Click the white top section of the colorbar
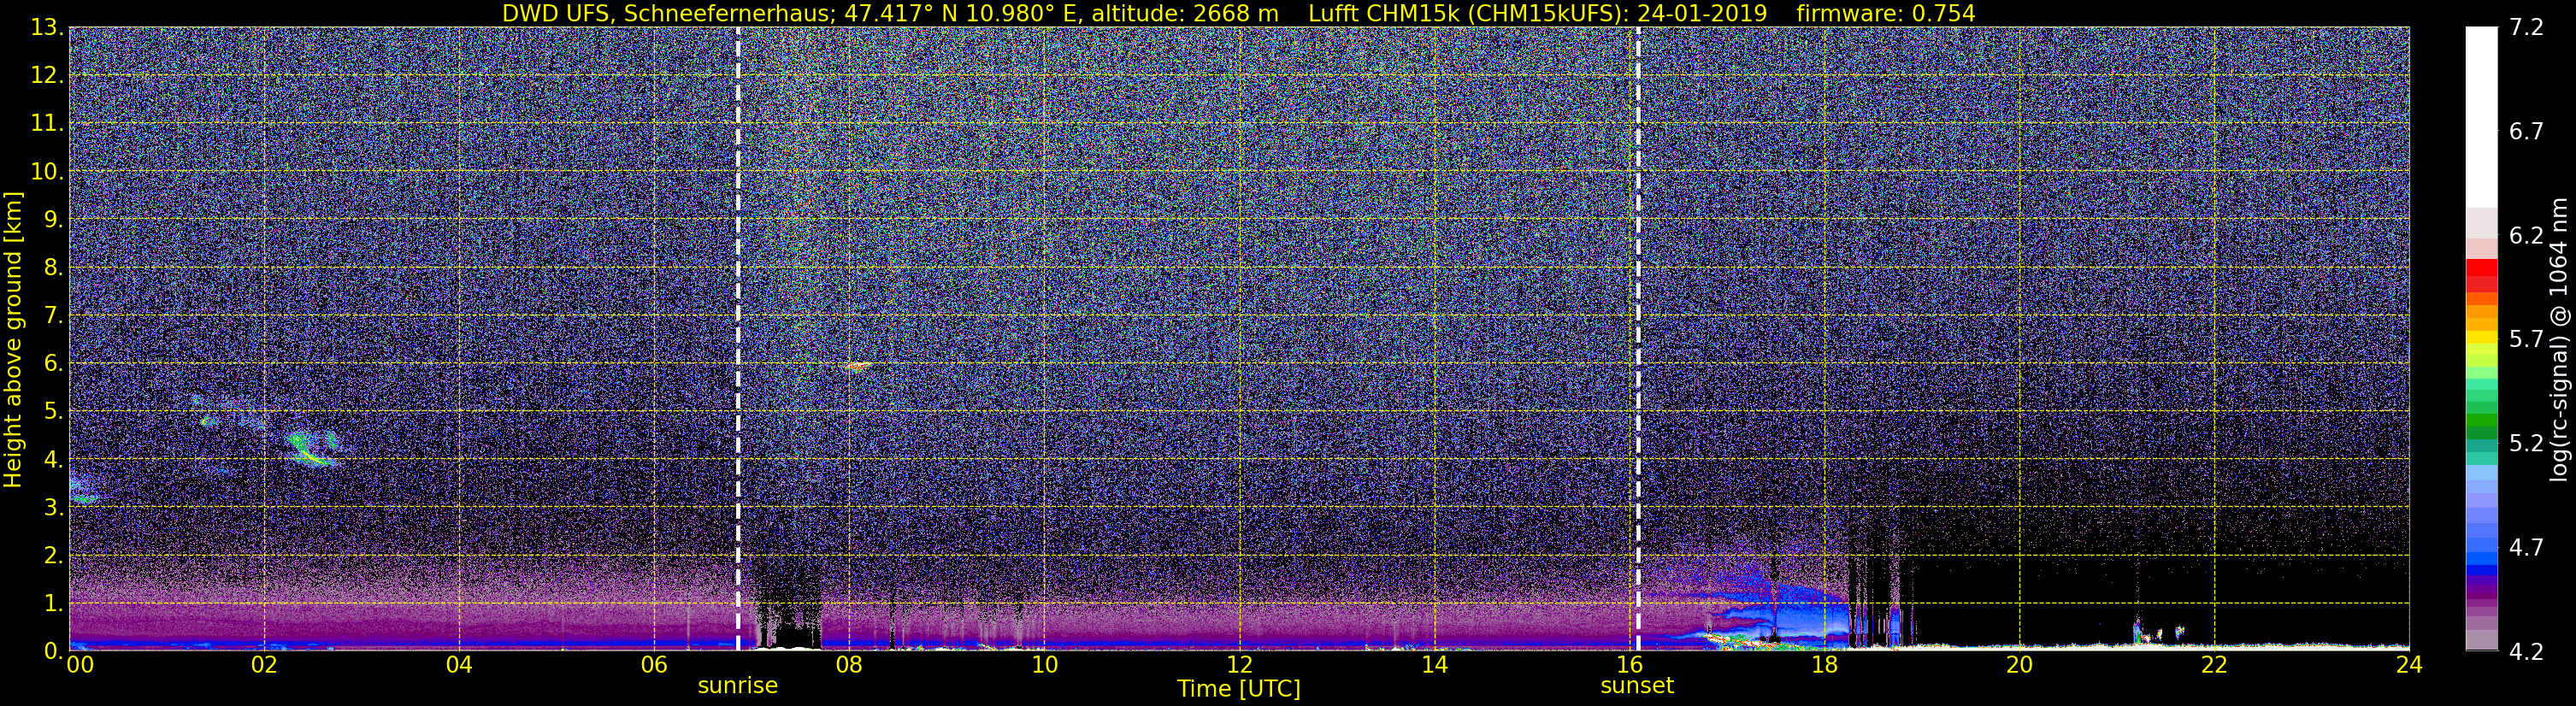Screen dimensions: 2576x706 pyautogui.click(x=2481, y=117)
